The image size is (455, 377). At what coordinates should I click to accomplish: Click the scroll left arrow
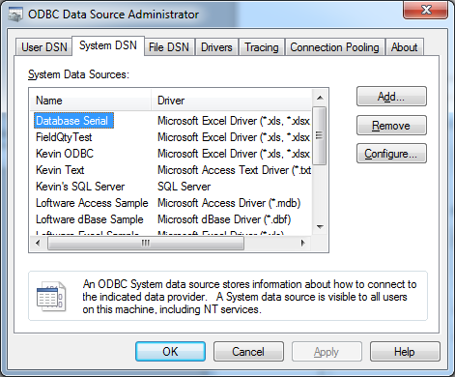pyautogui.click(x=38, y=243)
